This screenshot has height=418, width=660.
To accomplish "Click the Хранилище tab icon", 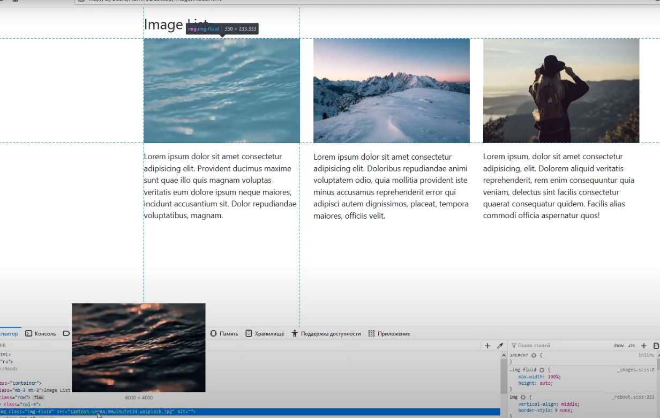I will pos(249,333).
